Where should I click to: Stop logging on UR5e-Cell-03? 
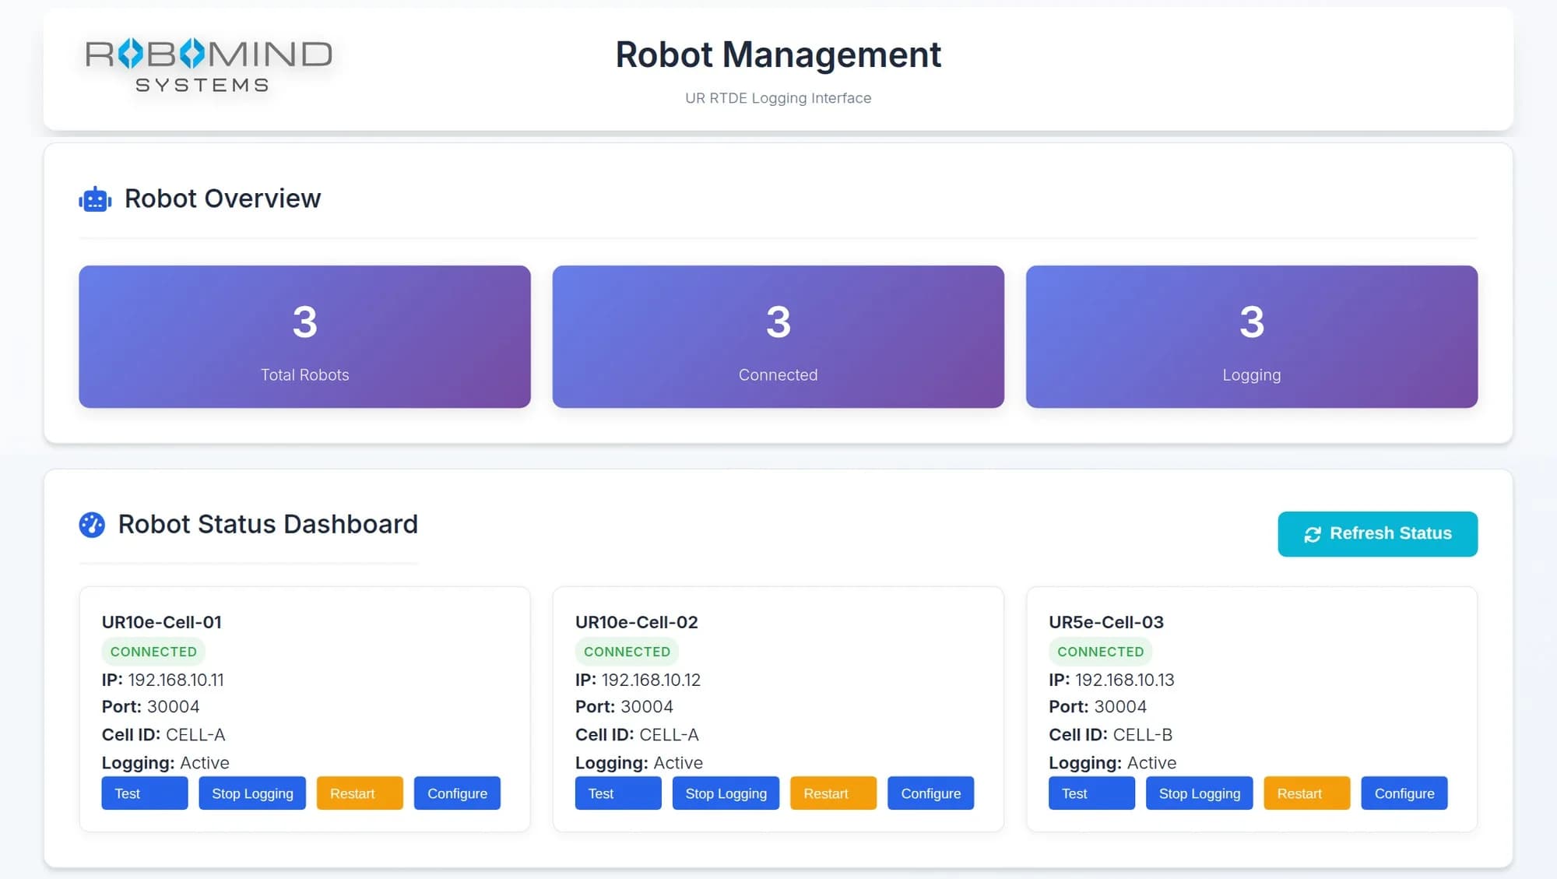pos(1199,793)
